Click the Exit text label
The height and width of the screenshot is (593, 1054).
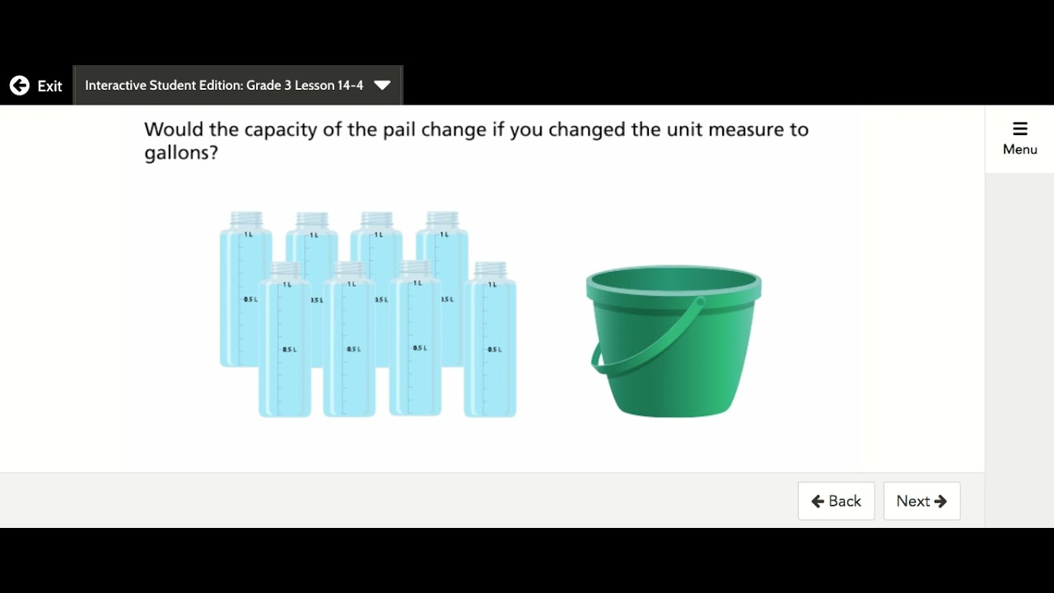pyautogui.click(x=49, y=86)
